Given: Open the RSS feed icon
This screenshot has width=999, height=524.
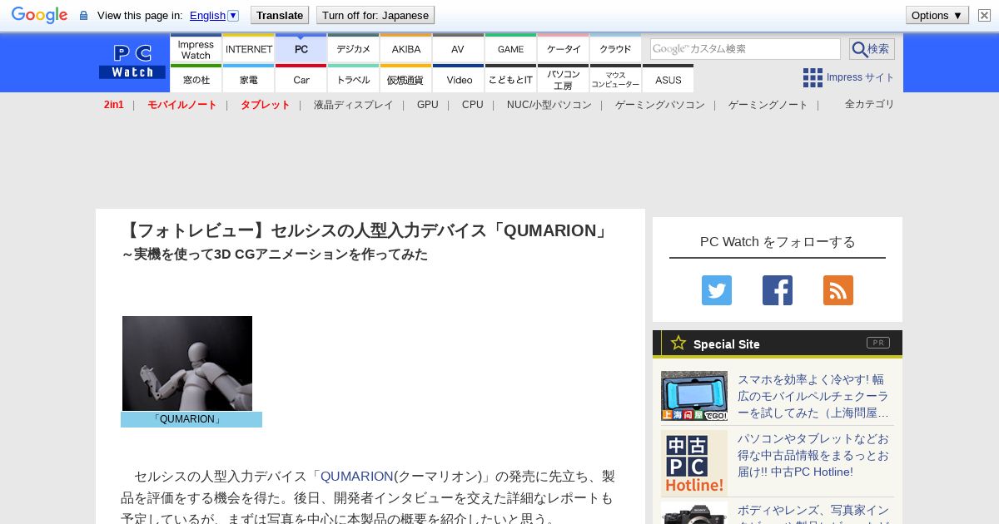Looking at the screenshot, I should tap(838, 290).
